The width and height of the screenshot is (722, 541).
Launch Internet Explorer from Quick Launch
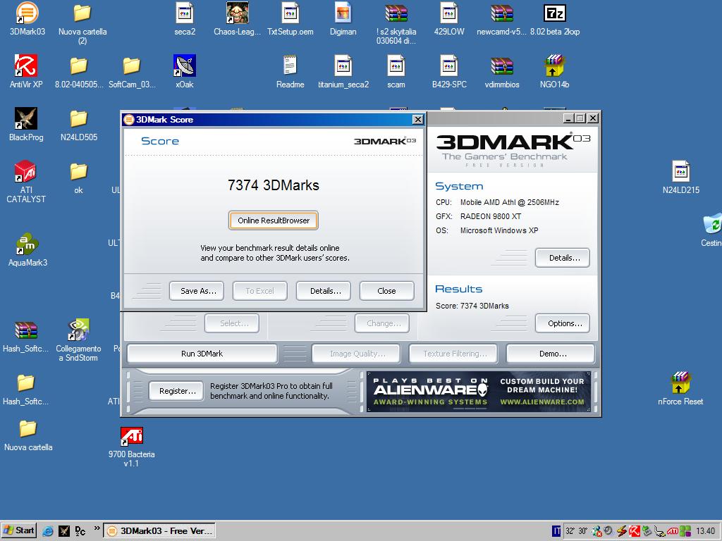48,531
